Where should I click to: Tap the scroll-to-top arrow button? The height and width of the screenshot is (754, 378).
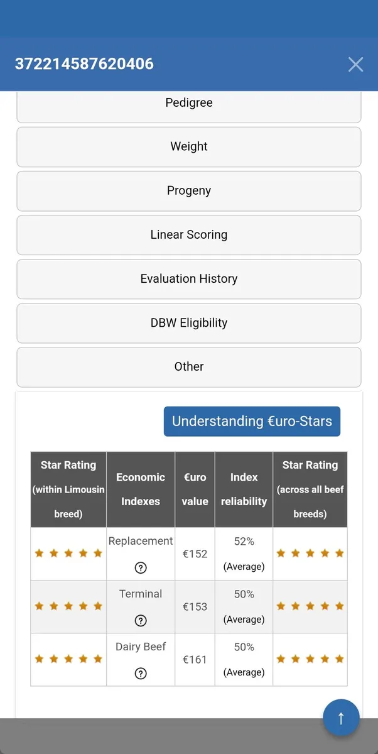pos(341,718)
